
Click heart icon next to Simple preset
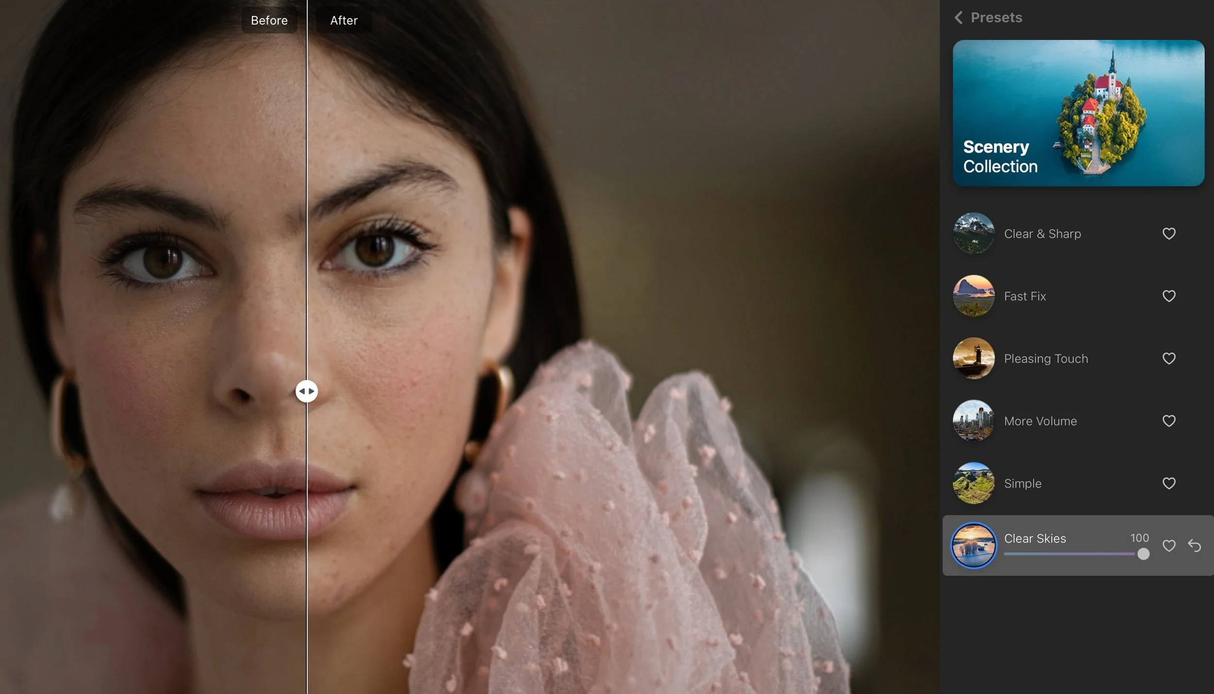point(1169,483)
